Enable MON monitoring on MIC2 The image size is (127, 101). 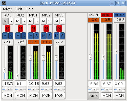[x=46, y=95]
